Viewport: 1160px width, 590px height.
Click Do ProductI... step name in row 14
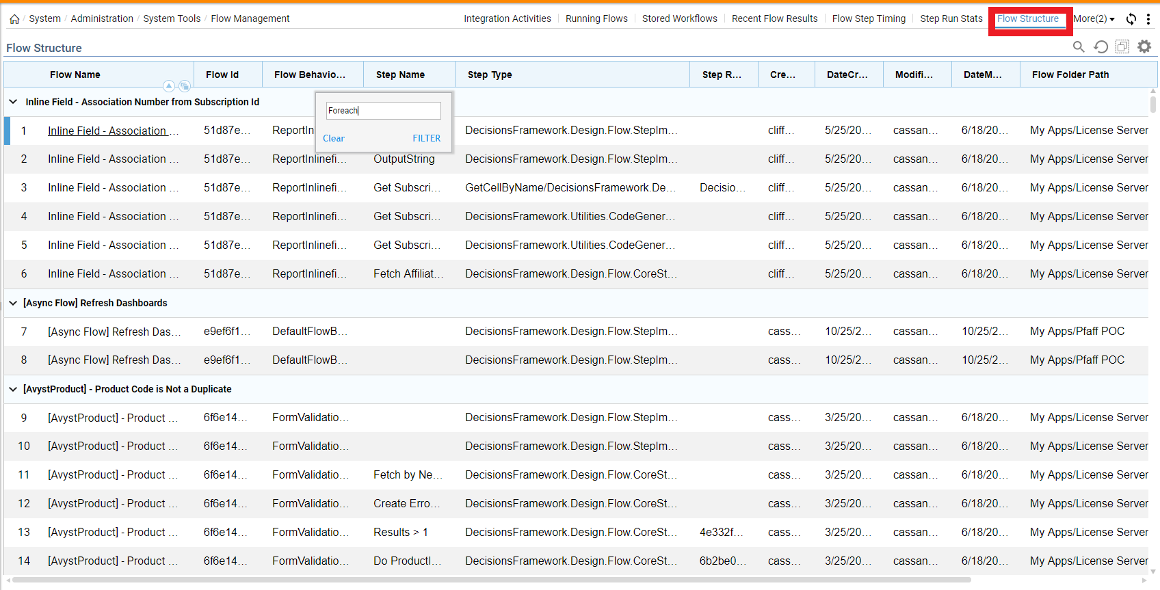[407, 561]
